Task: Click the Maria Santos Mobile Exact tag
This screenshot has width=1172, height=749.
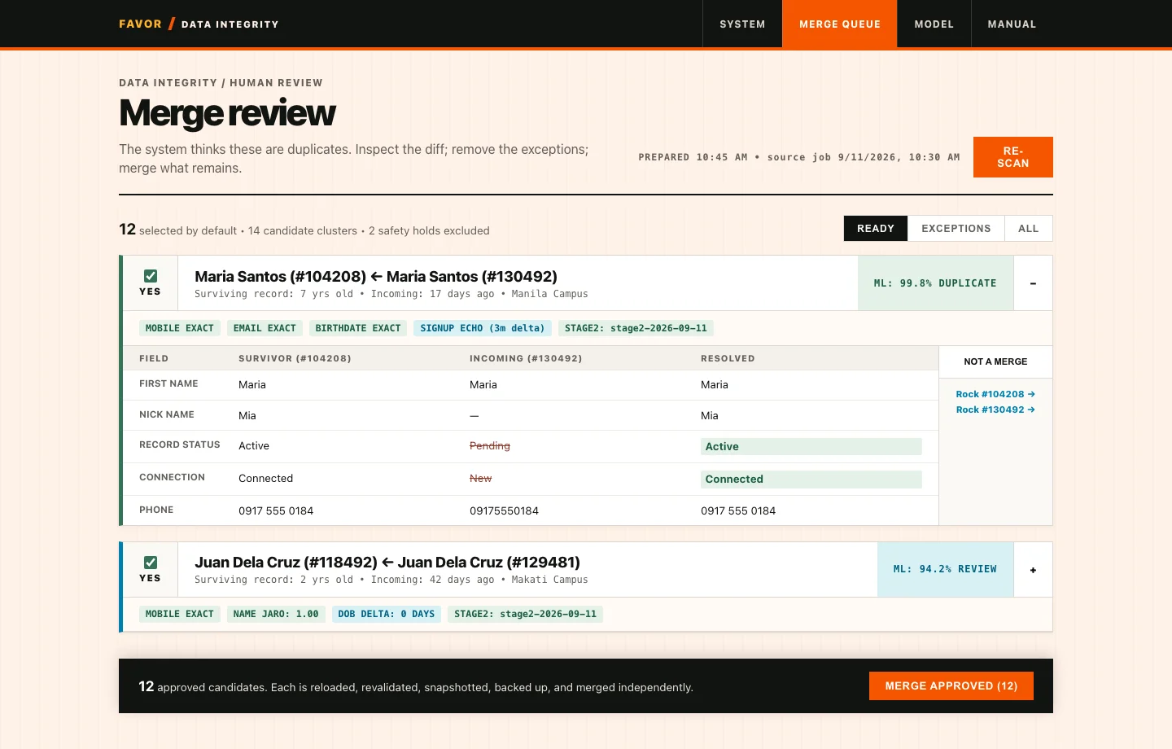Action: (180, 328)
